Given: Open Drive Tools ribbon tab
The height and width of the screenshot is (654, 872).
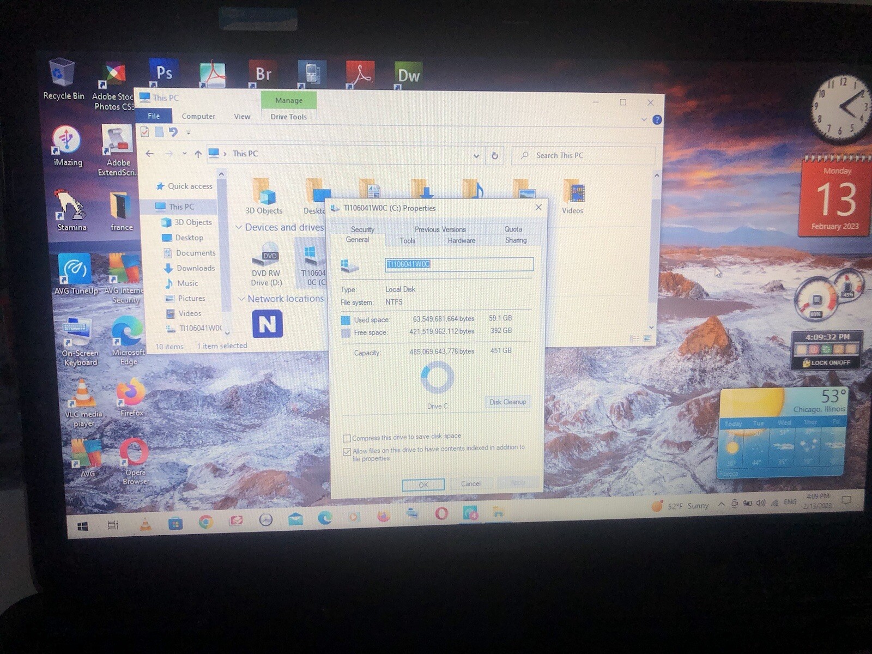Looking at the screenshot, I should click(x=289, y=117).
